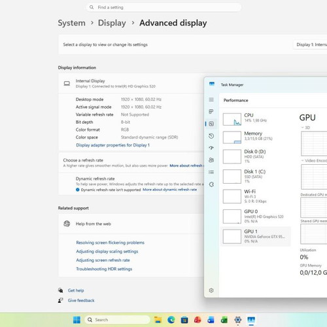Go to System breadcrumb
This screenshot has height=327, width=327.
[71, 23]
